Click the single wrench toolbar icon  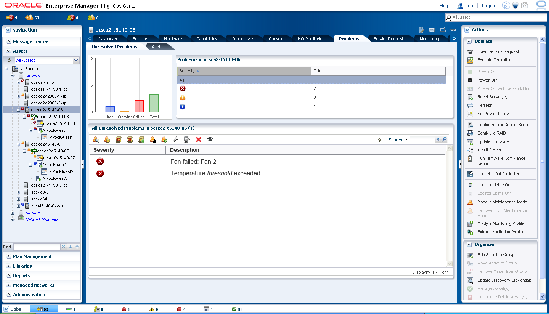(176, 139)
